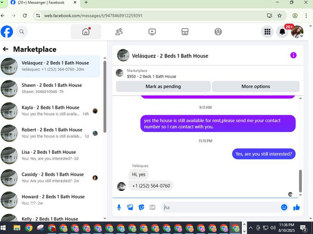Viewport: 313px width, 234px height.
Task: Click the chat scroll down arrow
Action: point(300,195)
